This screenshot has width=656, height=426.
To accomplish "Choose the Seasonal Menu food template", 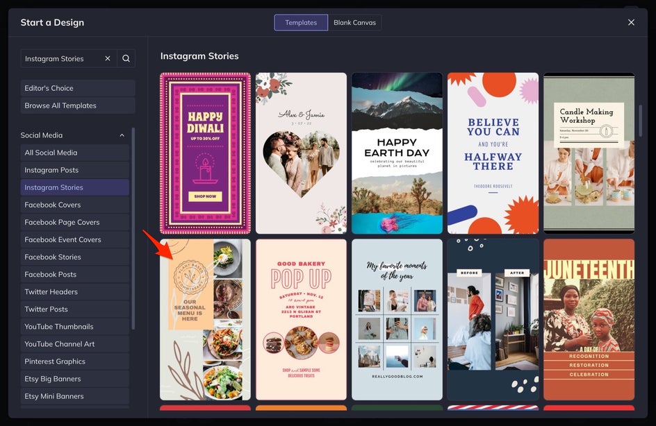I will click(x=206, y=319).
